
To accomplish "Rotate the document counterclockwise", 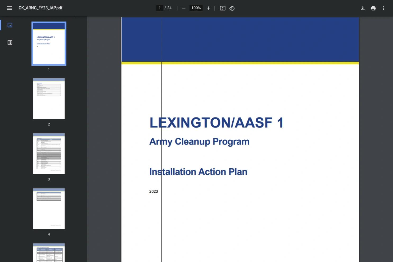I will point(232,8).
